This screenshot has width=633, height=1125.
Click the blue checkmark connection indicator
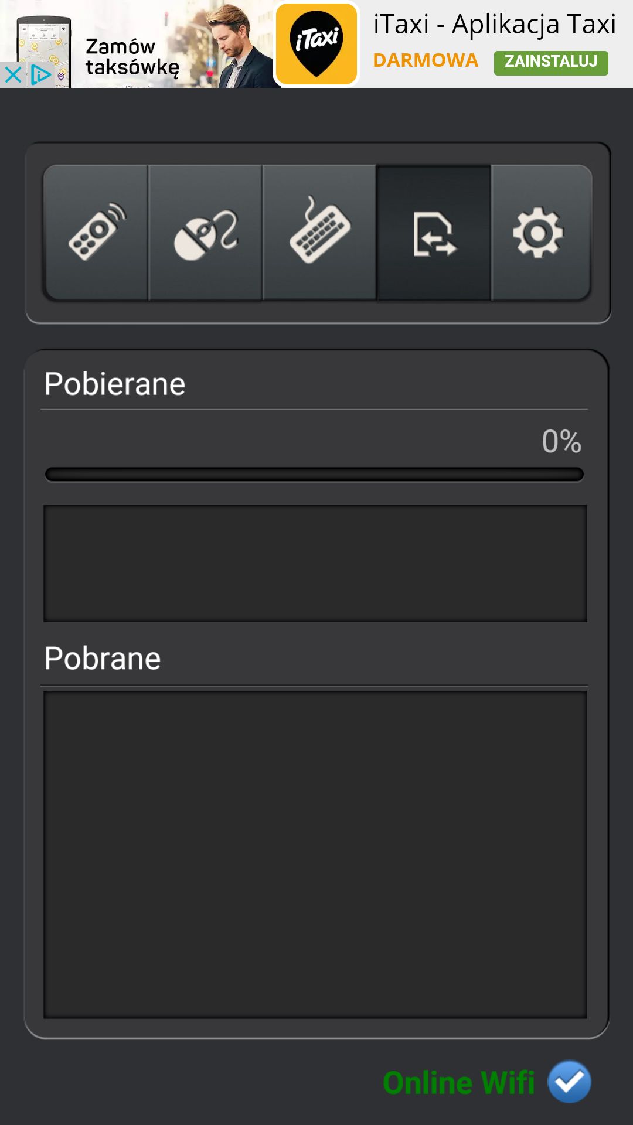(569, 1082)
